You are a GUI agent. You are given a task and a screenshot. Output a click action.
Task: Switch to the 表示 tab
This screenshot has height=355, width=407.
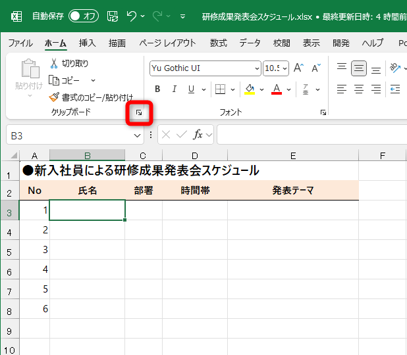312,43
